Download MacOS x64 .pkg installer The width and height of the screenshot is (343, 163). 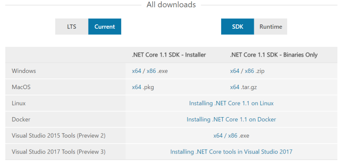click(137, 87)
